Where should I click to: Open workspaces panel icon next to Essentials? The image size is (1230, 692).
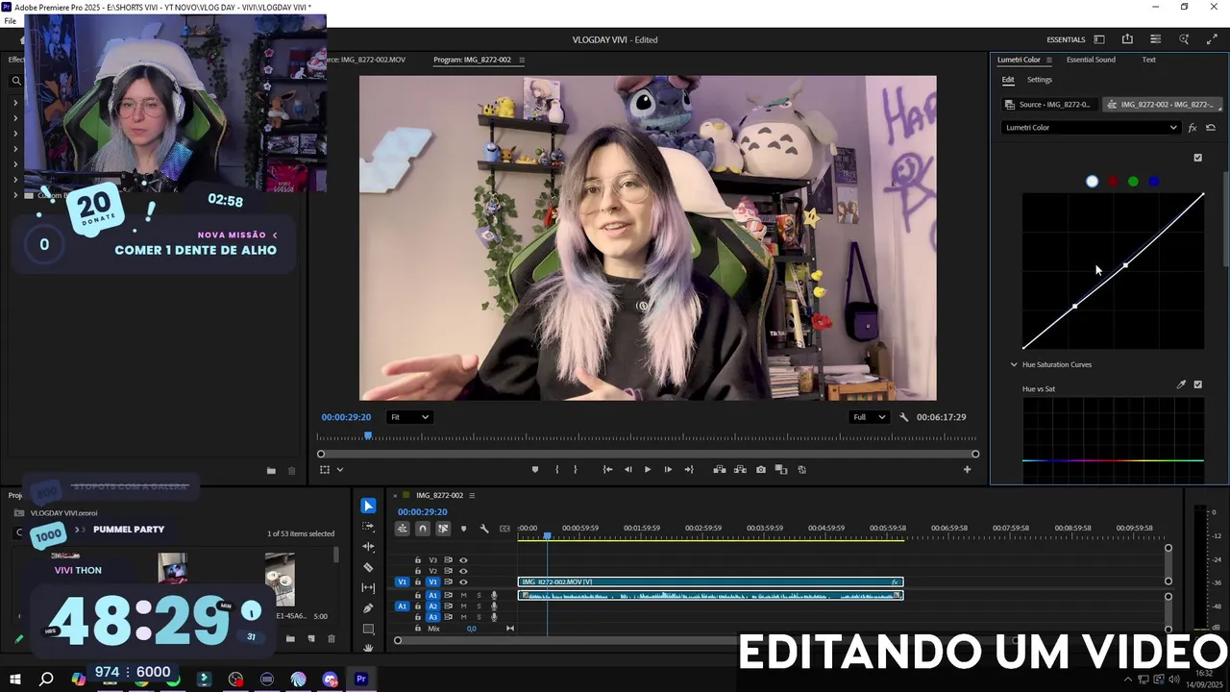click(1099, 39)
